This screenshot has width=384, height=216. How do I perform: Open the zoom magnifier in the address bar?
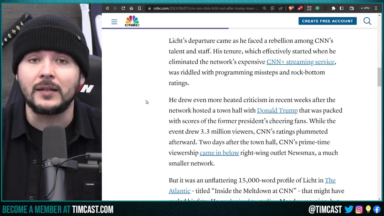click(x=264, y=8)
